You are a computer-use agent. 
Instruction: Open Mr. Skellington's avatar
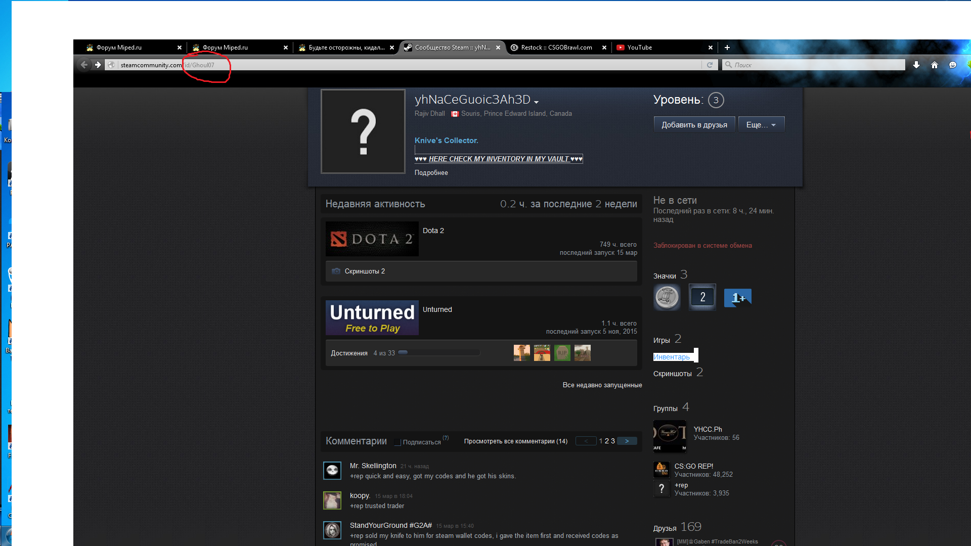point(332,471)
